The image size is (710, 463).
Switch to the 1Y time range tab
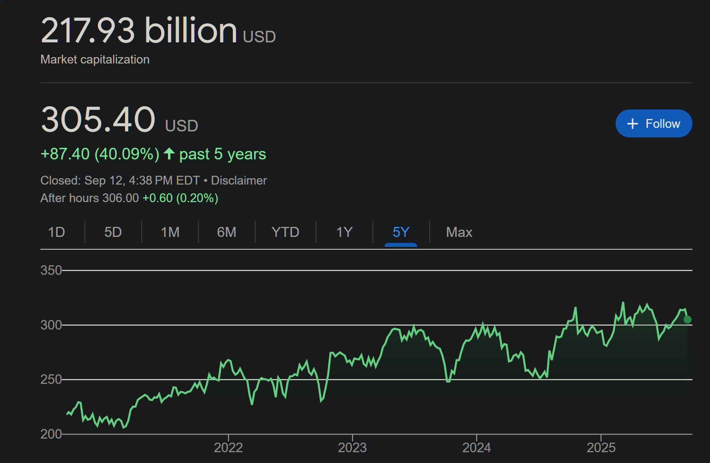tap(344, 232)
